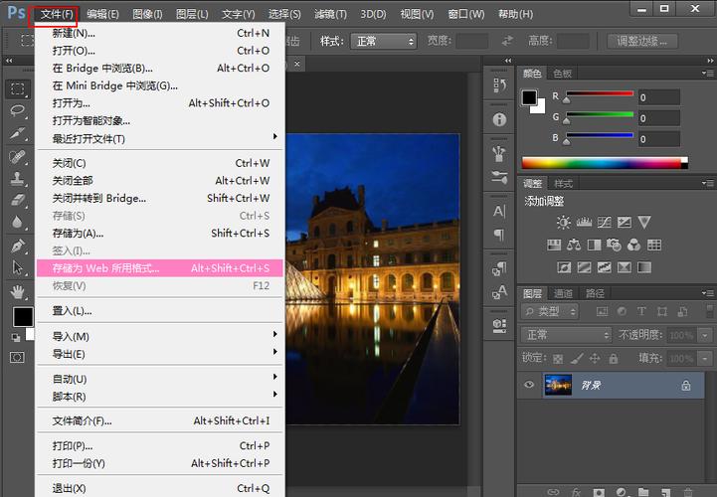Expand the 最近打开文件 submenu
This screenshot has height=497, width=717.
coord(159,138)
